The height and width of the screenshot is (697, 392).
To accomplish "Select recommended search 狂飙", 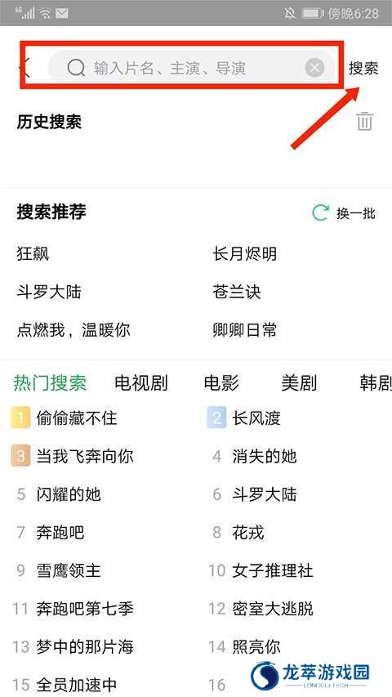I will click(33, 254).
